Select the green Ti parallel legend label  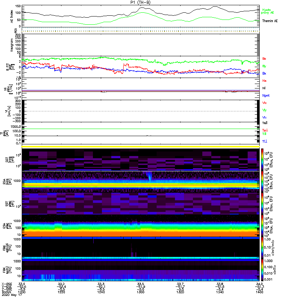point(264,134)
